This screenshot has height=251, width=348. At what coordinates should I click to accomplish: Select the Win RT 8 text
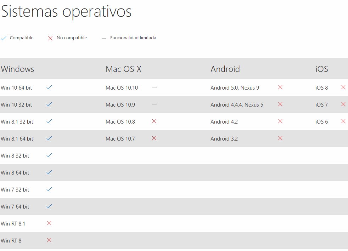pos(11,241)
